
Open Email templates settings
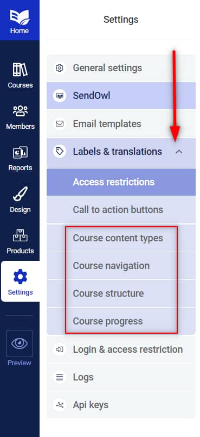coord(121,124)
